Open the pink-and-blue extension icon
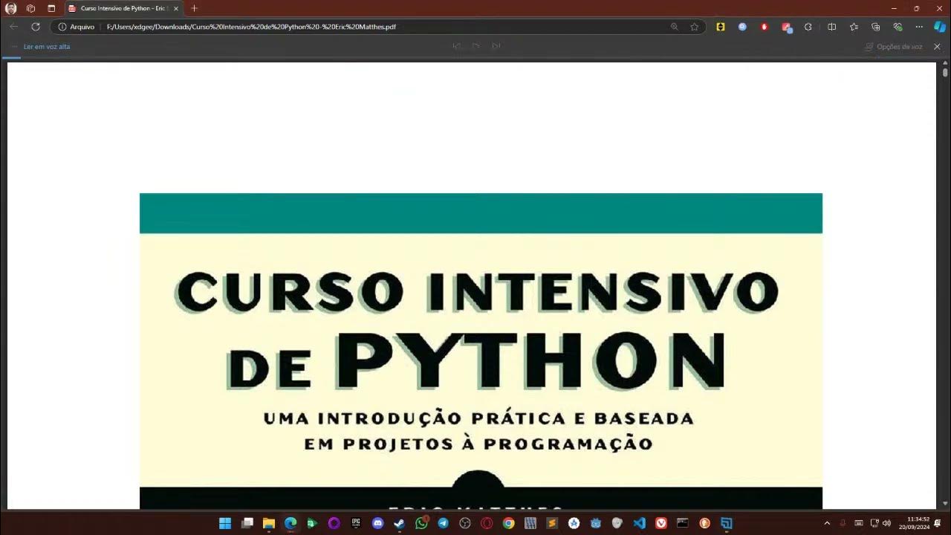The width and height of the screenshot is (951, 535). point(787,27)
